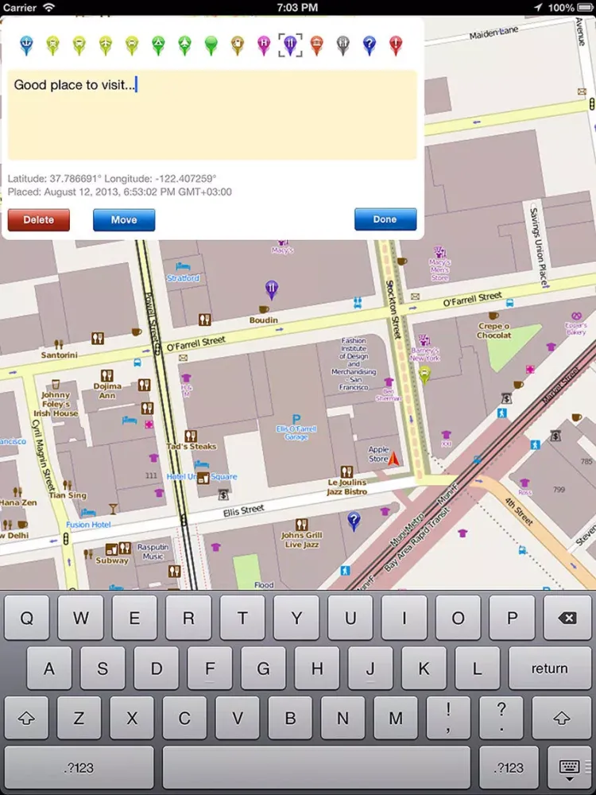Tap the parking P icon at Ellis O'Farrell Garage
Viewport: 596px width, 795px height.
296,420
